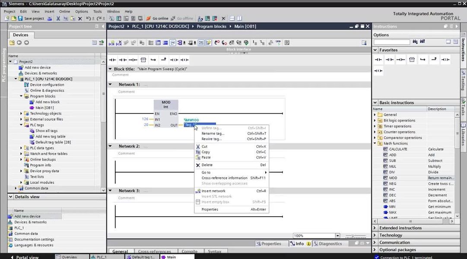The height and width of the screenshot is (259, 467).
Task: Click the forward arrow icon in Project tree
Action: [26, 43]
